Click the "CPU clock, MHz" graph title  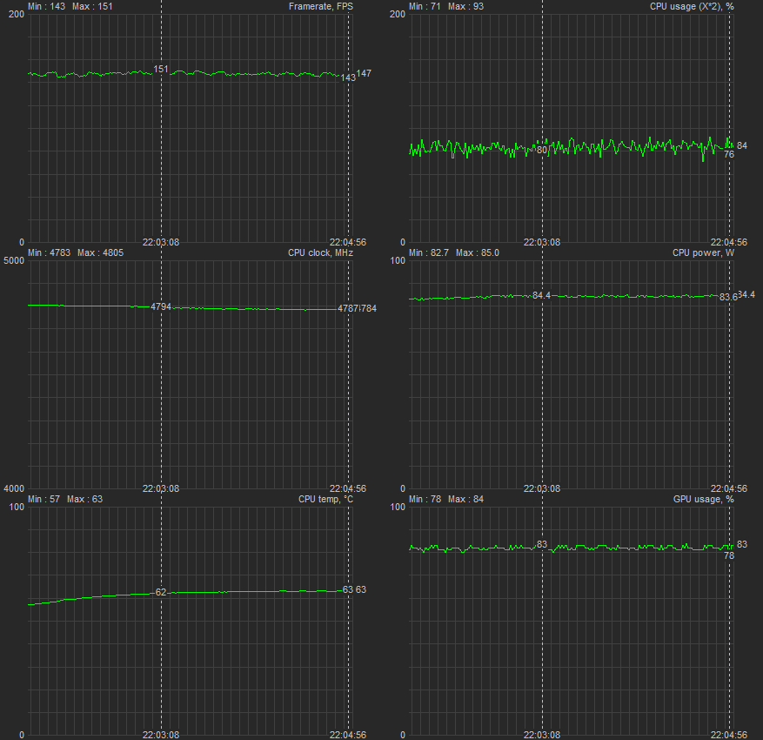[x=320, y=252]
